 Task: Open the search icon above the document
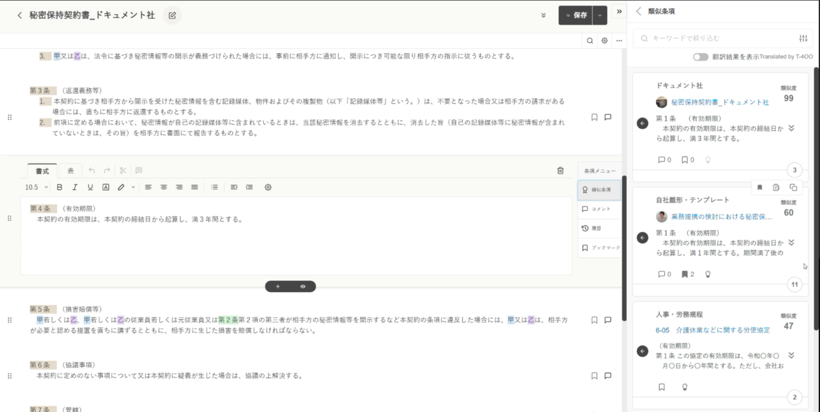click(589, 40)
